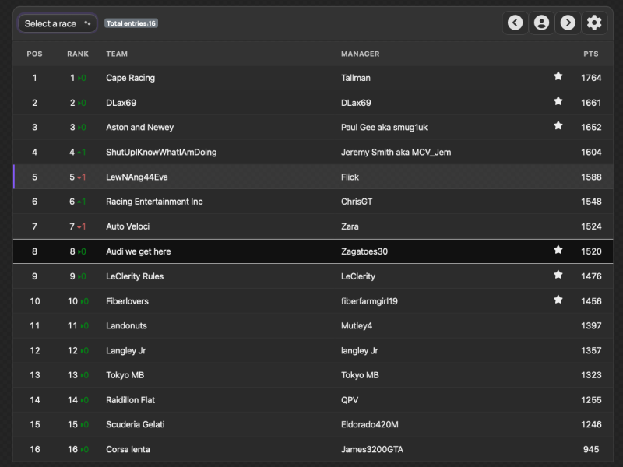The height and width of the screenshot is (467, 623).
Task: Click points value 1764
Action: (591, 78)
